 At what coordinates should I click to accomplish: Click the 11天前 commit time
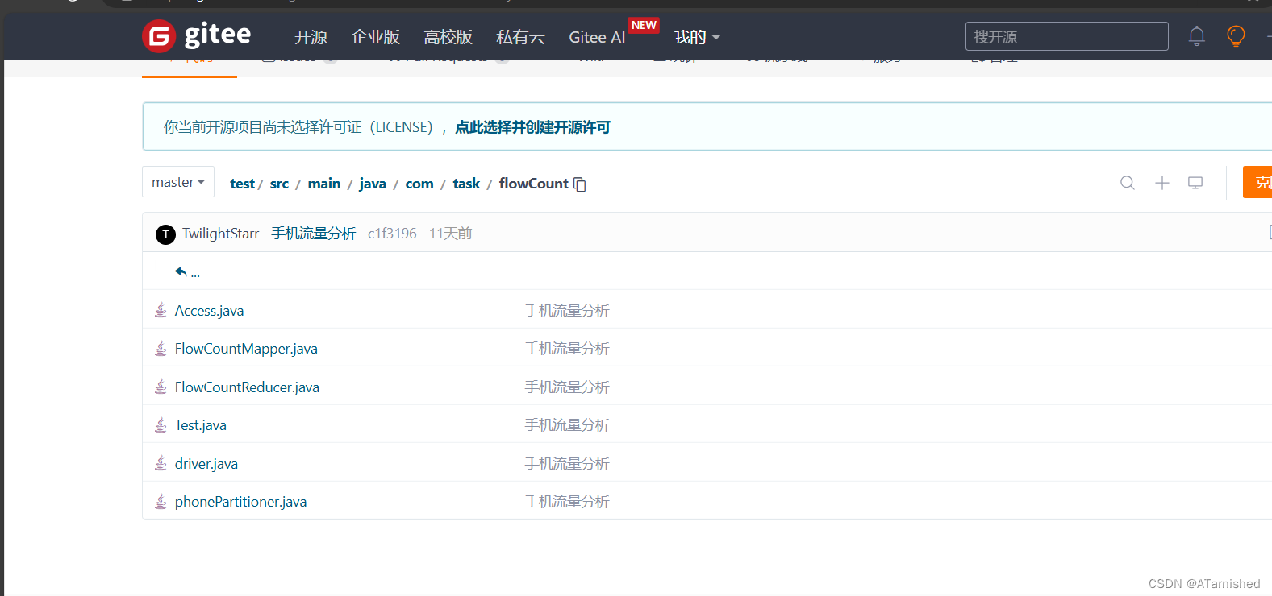coord(450,234)
